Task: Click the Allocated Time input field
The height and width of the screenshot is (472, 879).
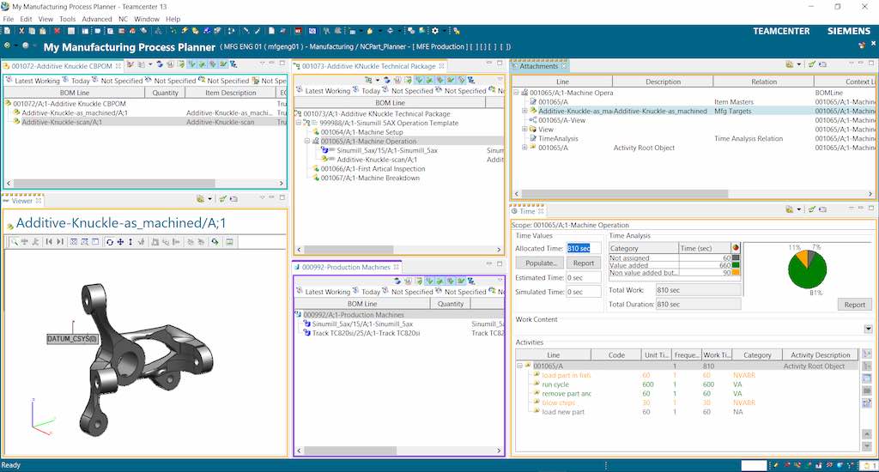Action: click(x=583, y=248)
